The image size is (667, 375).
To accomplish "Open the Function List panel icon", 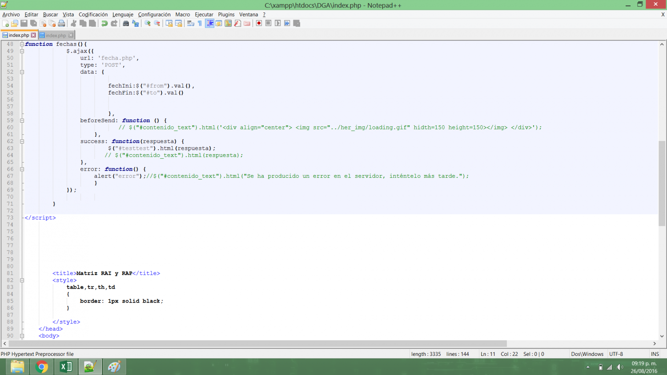I will click(x=237, y=23).
